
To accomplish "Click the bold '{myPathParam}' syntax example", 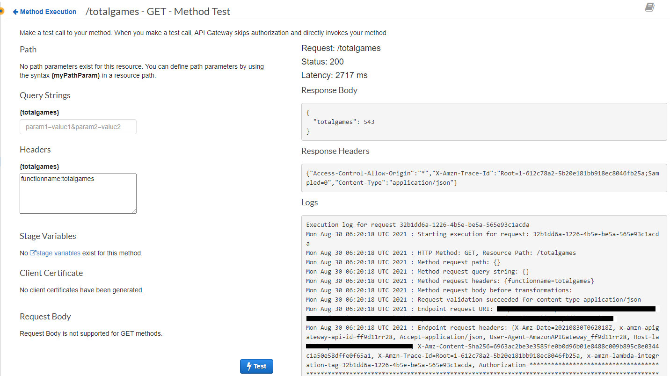I will (x=75, y=75).
